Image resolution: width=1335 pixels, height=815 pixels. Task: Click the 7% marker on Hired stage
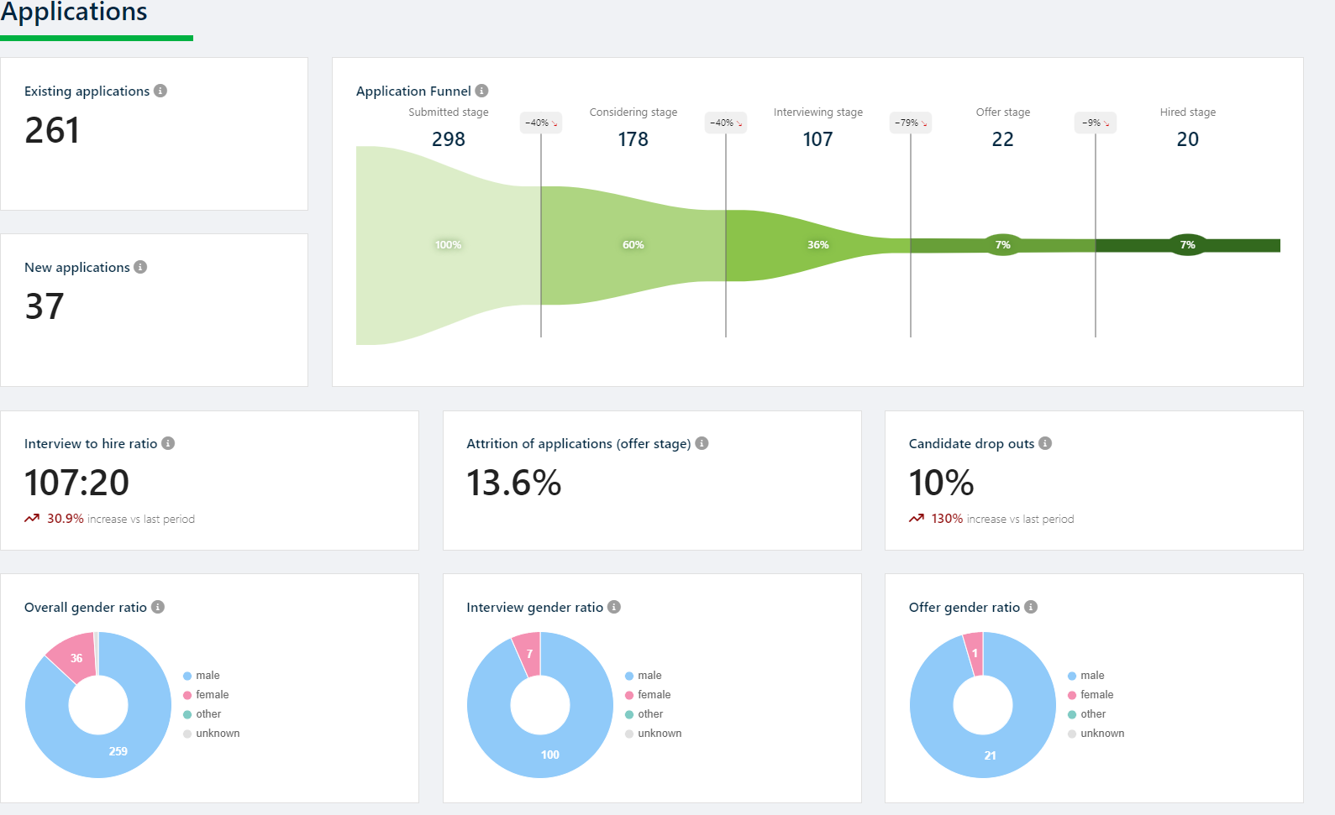(1187, 245)
